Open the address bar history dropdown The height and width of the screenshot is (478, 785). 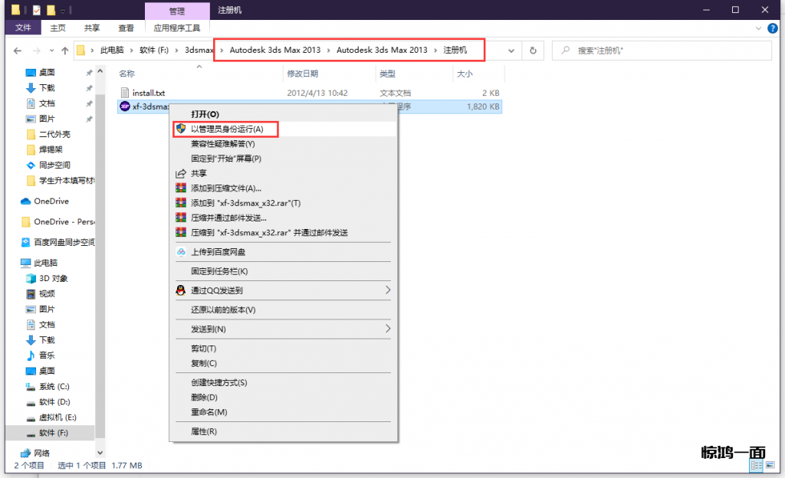(x=511, y=51)
